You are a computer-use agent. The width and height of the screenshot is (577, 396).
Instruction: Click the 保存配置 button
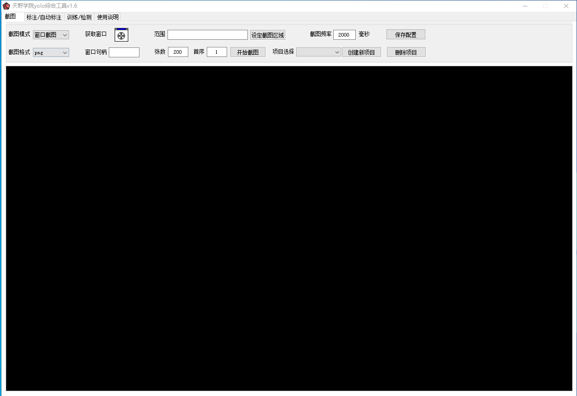pos(406,34)
